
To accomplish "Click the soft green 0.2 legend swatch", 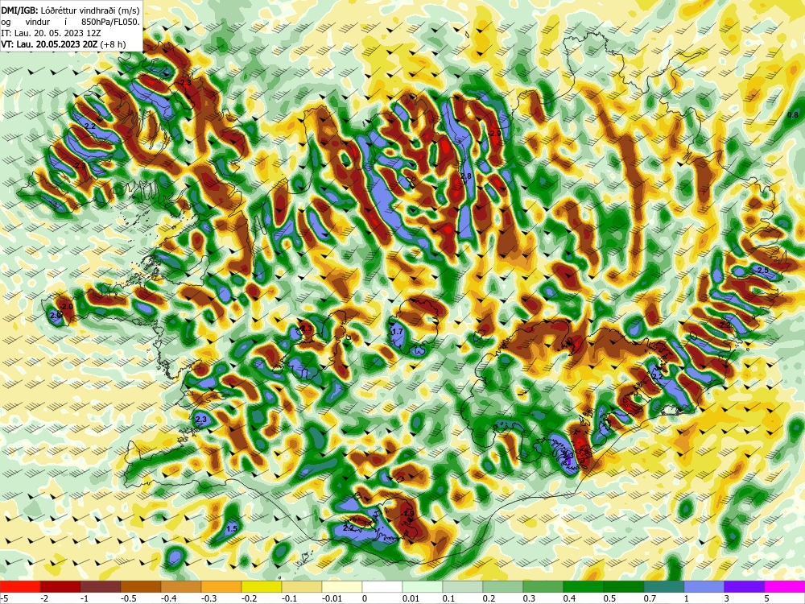I will [x=503, y=586].
